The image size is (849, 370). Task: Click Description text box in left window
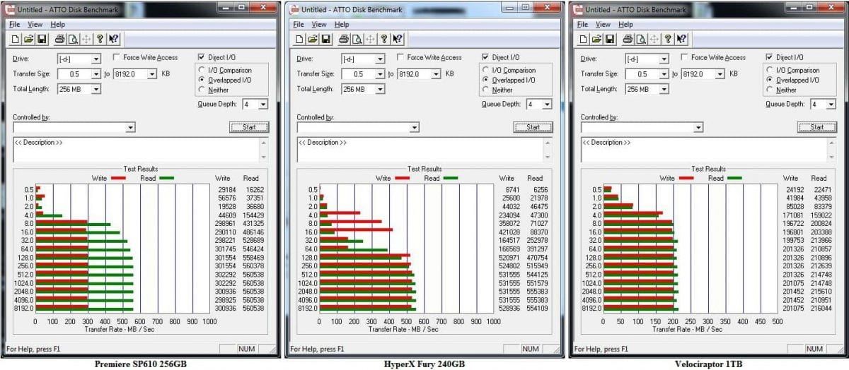click(x=137, y=150)
